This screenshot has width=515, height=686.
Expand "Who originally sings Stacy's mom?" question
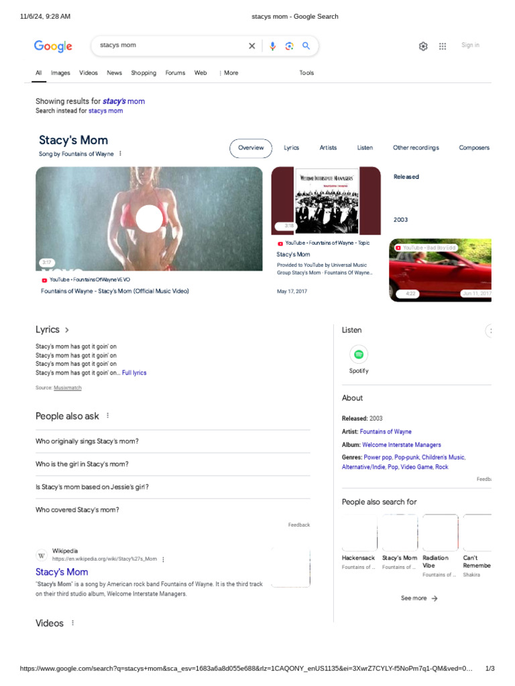coord(172,441)
